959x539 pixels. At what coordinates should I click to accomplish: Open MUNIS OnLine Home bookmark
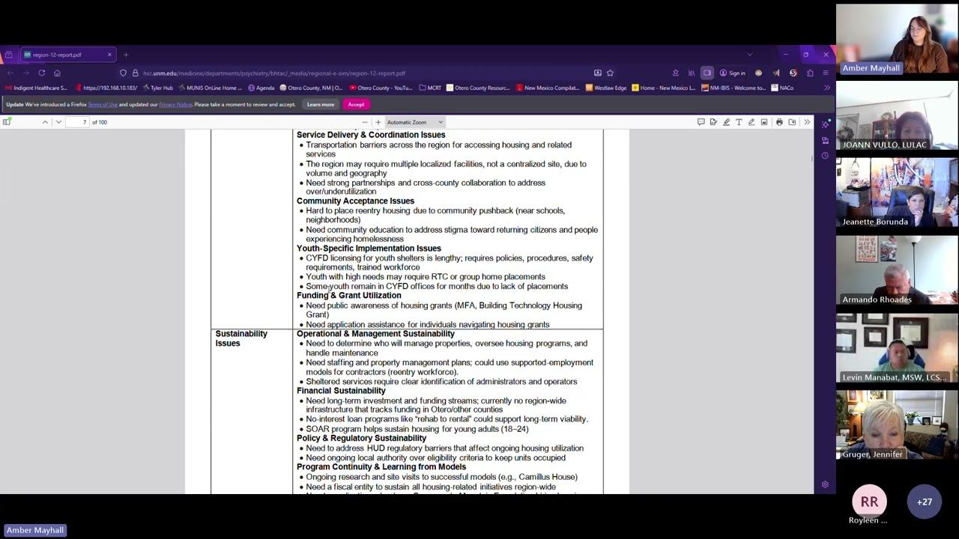click(x=210, y=88)
